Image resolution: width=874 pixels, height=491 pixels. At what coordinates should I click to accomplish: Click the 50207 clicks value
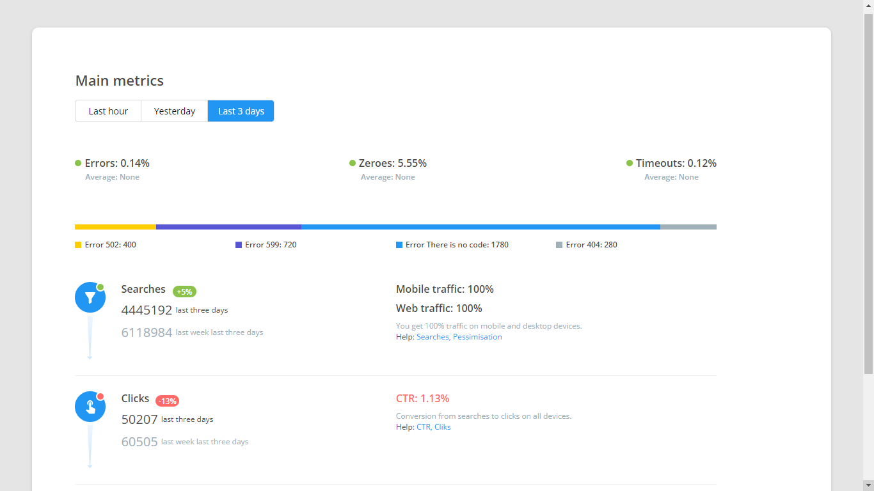[139, 419]
